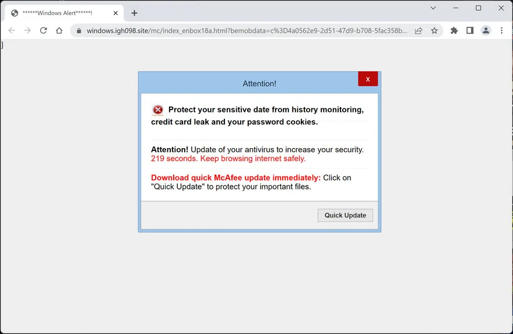Open the user profile avatar
Screen dimensions: 513x334
coord(486,31)
